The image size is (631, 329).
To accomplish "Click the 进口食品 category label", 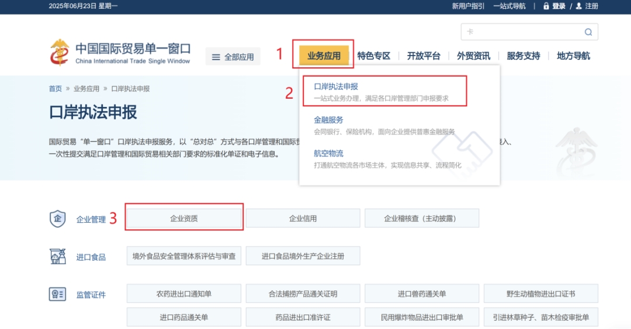I will click(91, 257).
